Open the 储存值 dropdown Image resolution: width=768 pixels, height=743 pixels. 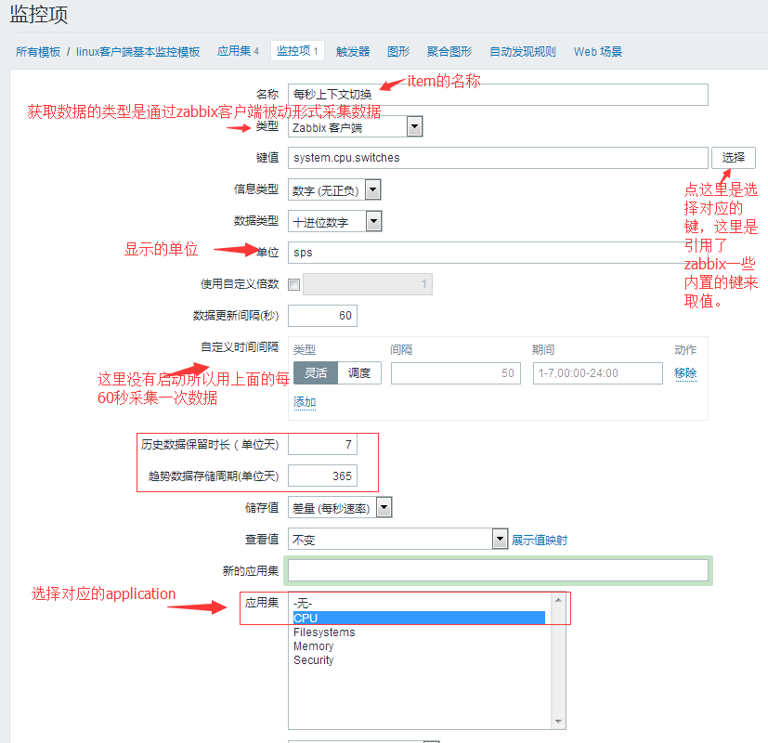coord(340,507)
